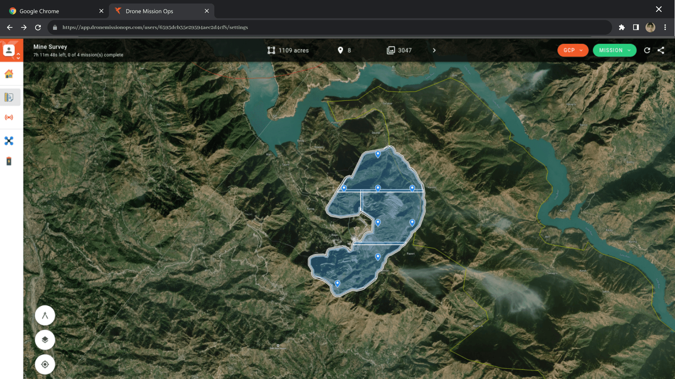Screen dimensions: 675x379
Task: Select the map projects sidebar icon
Action: click(9, 97)
